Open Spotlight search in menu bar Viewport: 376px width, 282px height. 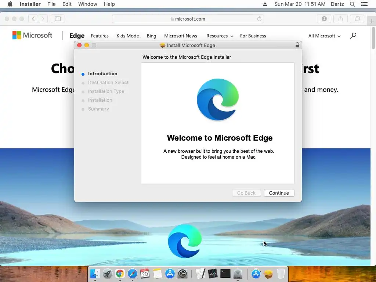pyautogui.click(x=352, y=4)
